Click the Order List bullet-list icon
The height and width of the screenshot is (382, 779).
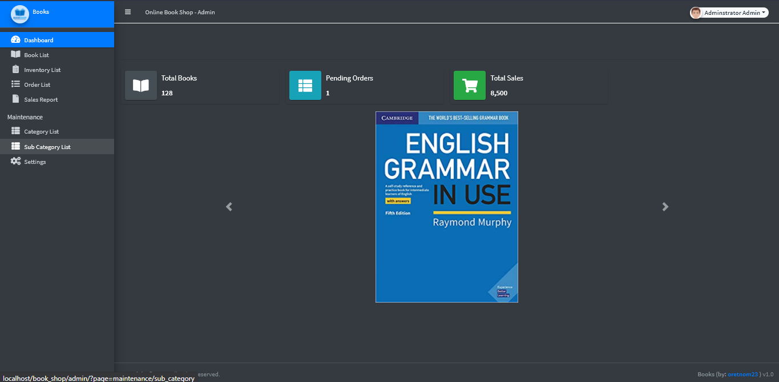15,85
